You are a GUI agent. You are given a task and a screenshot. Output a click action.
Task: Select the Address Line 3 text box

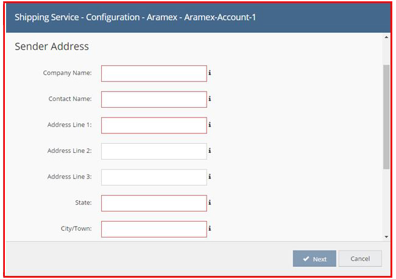[x=154, y=177]
